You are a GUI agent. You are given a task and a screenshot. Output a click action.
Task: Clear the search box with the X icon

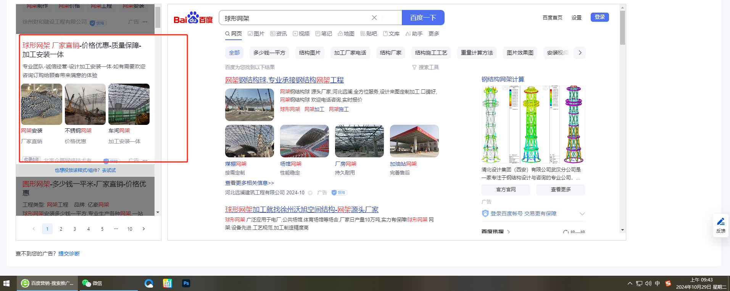[374, 18]
